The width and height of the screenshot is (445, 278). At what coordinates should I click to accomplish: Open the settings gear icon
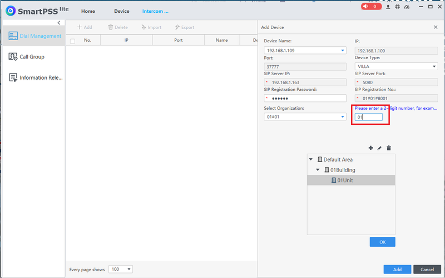pos(397,7)
